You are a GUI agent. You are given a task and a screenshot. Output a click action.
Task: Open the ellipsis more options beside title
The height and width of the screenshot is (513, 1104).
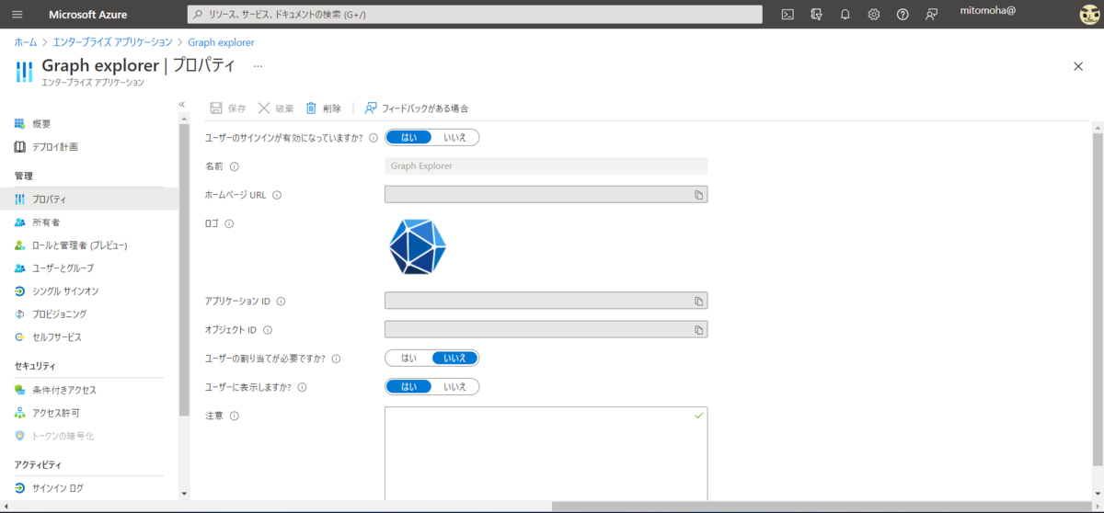258,66
